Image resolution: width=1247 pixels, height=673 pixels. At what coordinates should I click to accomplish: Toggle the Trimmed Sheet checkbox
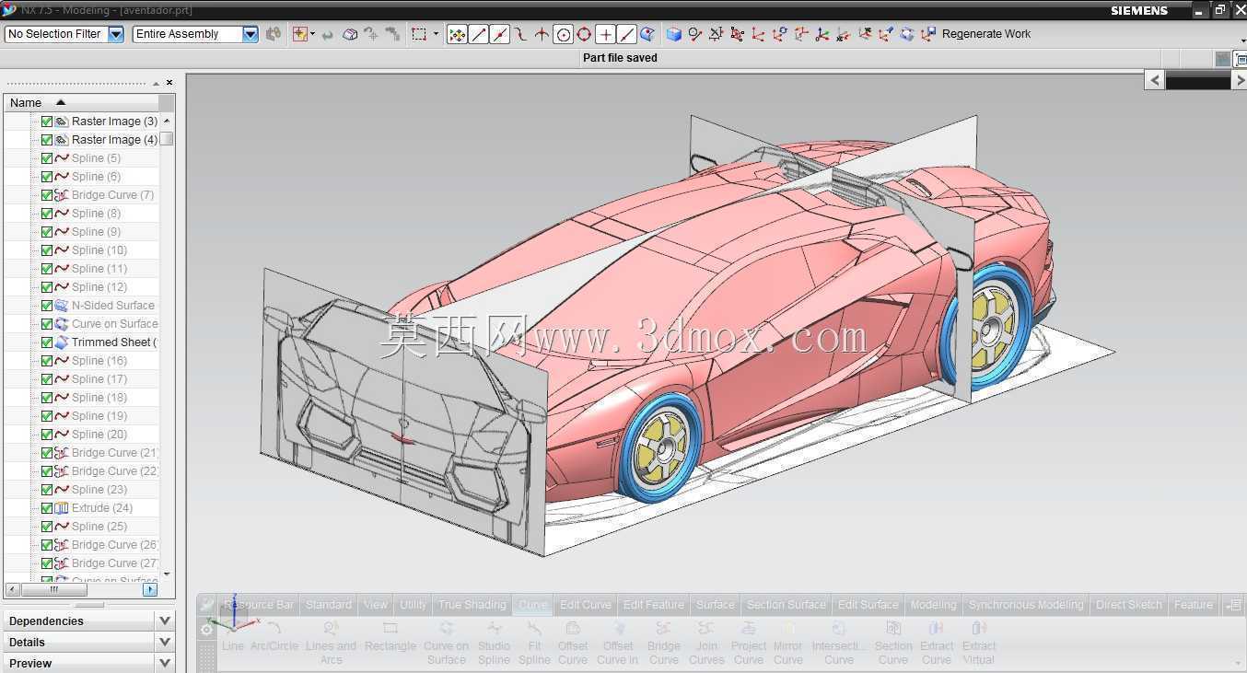coord(47,342)
